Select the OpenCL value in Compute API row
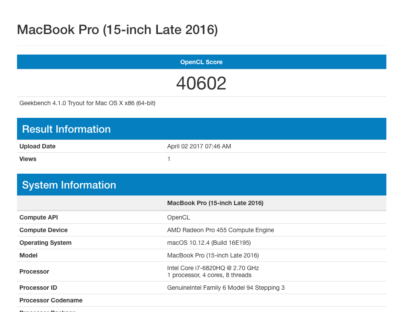This screenshot has height=312, width=399. 178,217
